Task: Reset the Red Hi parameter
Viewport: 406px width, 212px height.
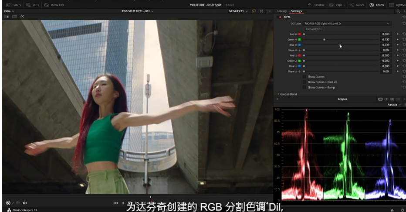Action: (x=404, y=34)
